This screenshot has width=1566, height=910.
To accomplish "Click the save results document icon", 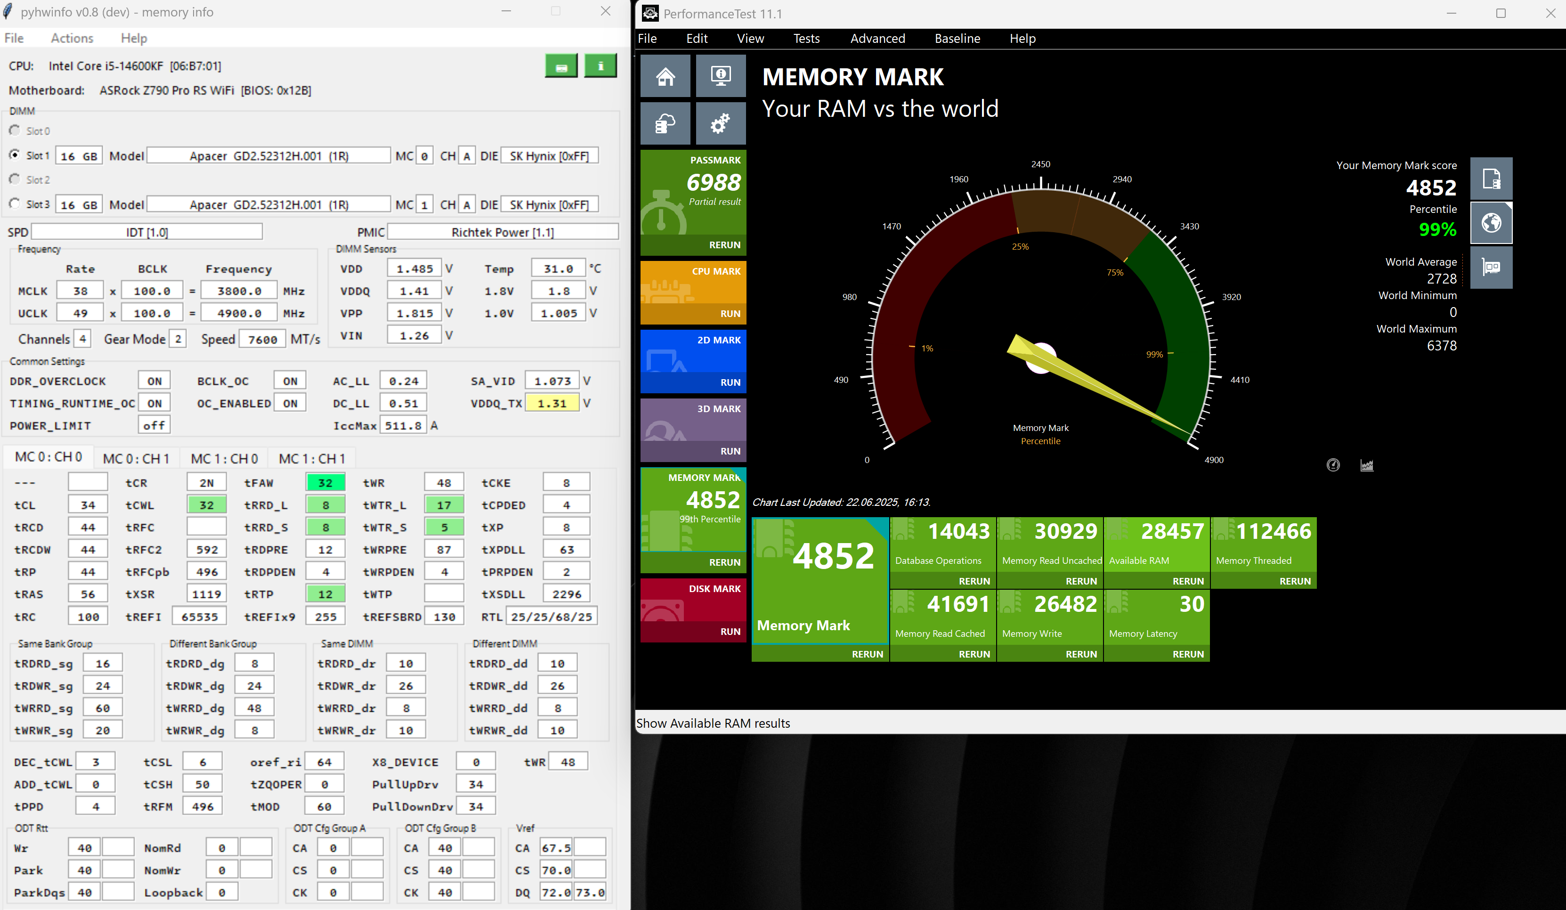I will click(x=1491, y=179).
